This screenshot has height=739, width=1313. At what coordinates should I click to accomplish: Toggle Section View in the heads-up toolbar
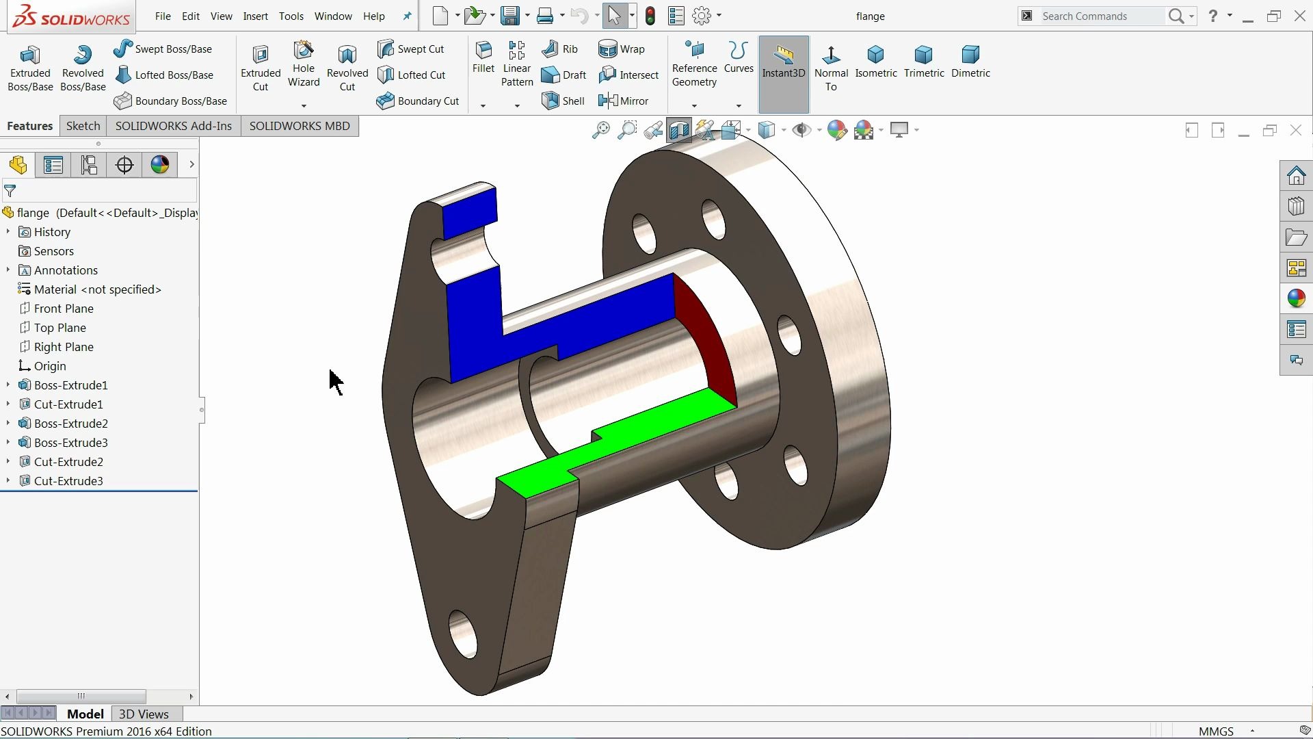(x=678, y=130)
